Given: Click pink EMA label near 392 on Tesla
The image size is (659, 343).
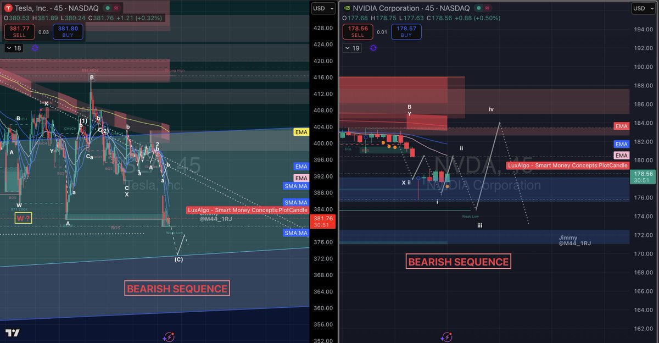Looking at the screenshot, I should 301,178.
